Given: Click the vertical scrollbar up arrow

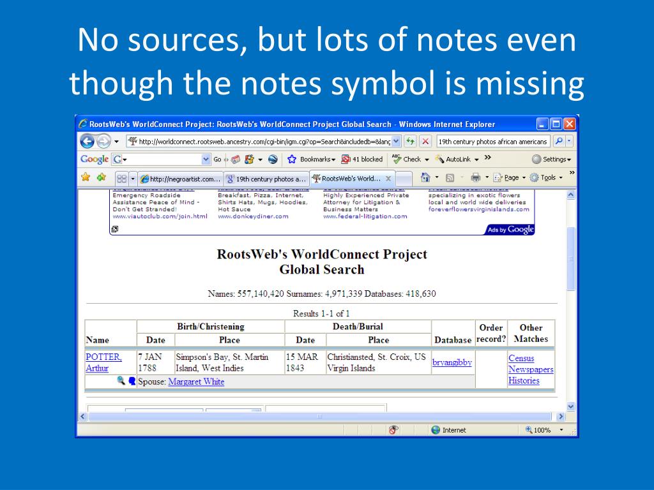Looking at the screenshot, I should pos(570,194).
